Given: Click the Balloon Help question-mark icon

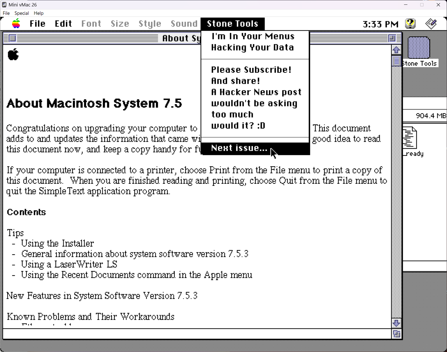Looking at the screenshot, I should point(410,23).
